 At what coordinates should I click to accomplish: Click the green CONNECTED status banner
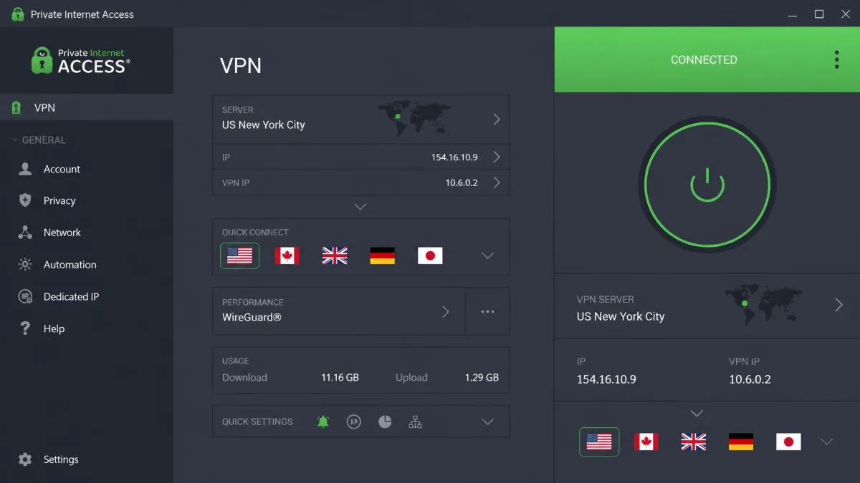707,59
